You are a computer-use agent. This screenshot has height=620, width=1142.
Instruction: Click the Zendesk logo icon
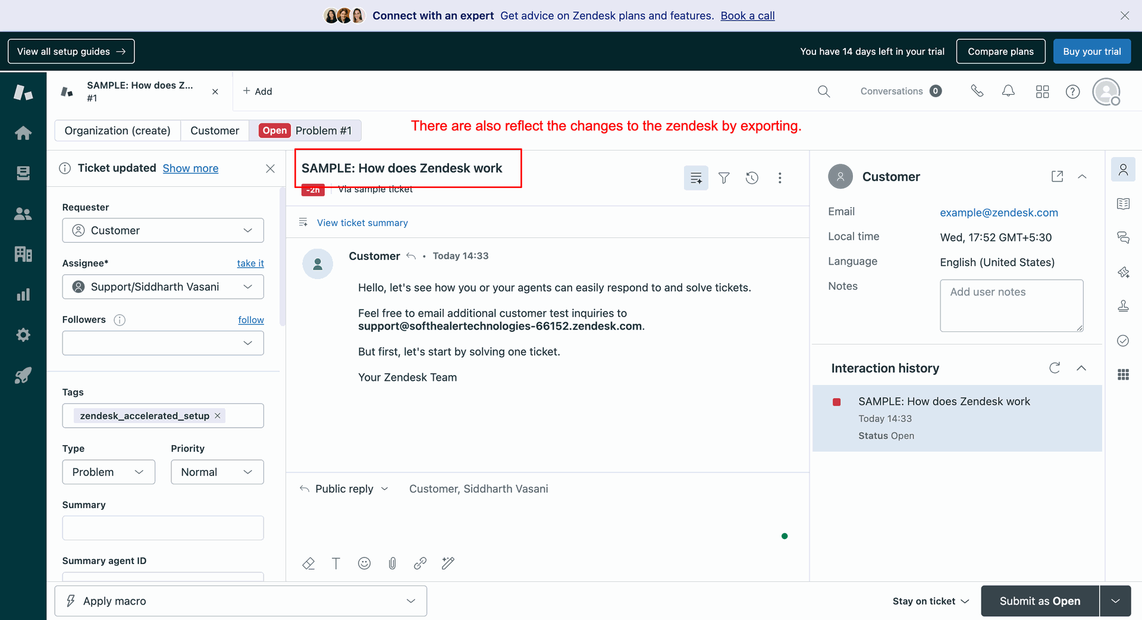[x=23, y=92]
